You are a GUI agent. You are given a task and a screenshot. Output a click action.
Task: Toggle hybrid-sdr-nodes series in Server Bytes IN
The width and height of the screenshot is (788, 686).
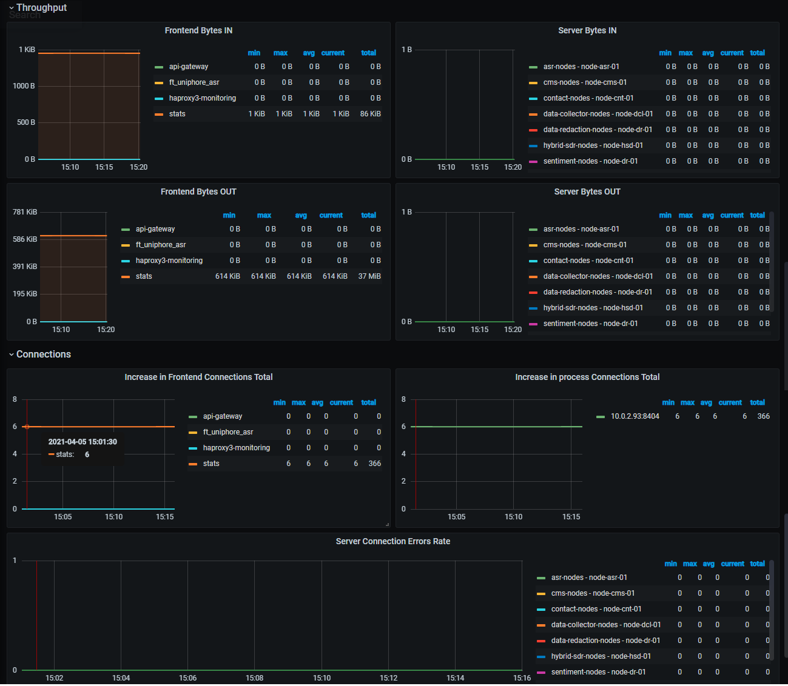pos(593,145)
